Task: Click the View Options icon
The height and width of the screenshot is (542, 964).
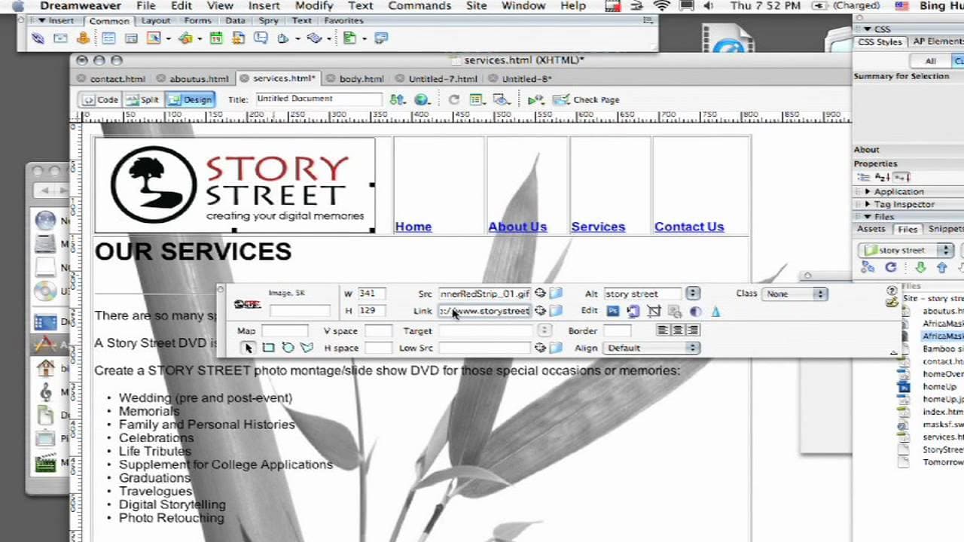Action: coord(477,99)
